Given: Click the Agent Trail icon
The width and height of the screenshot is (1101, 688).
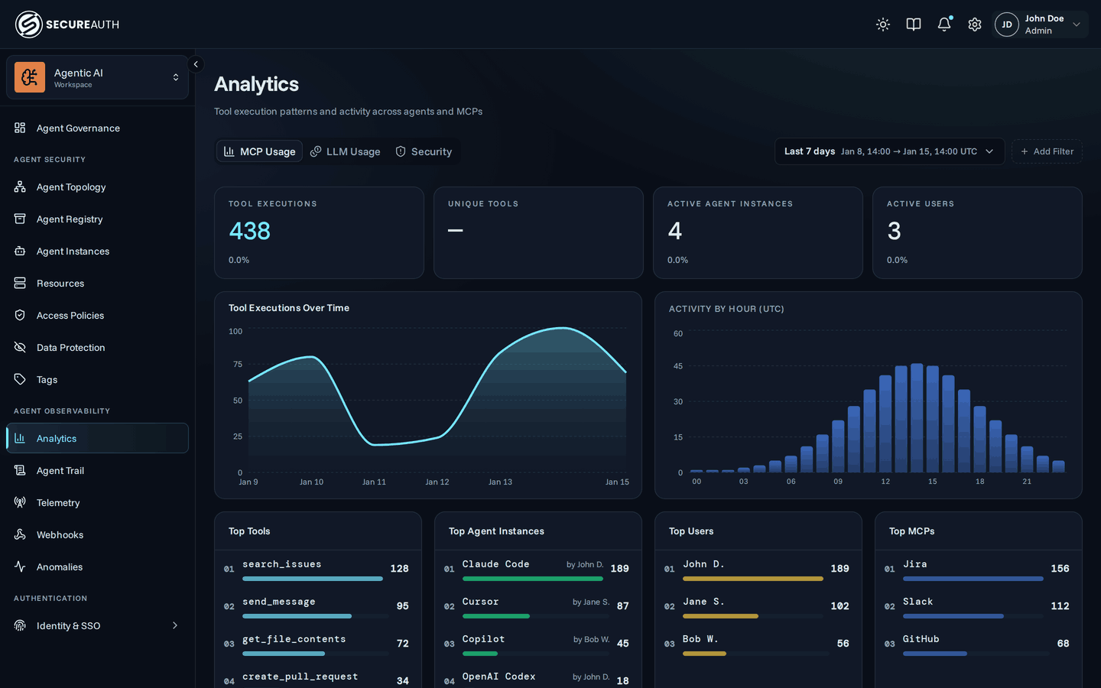Looking at the screenshot, I should click(x=20, y=470).
